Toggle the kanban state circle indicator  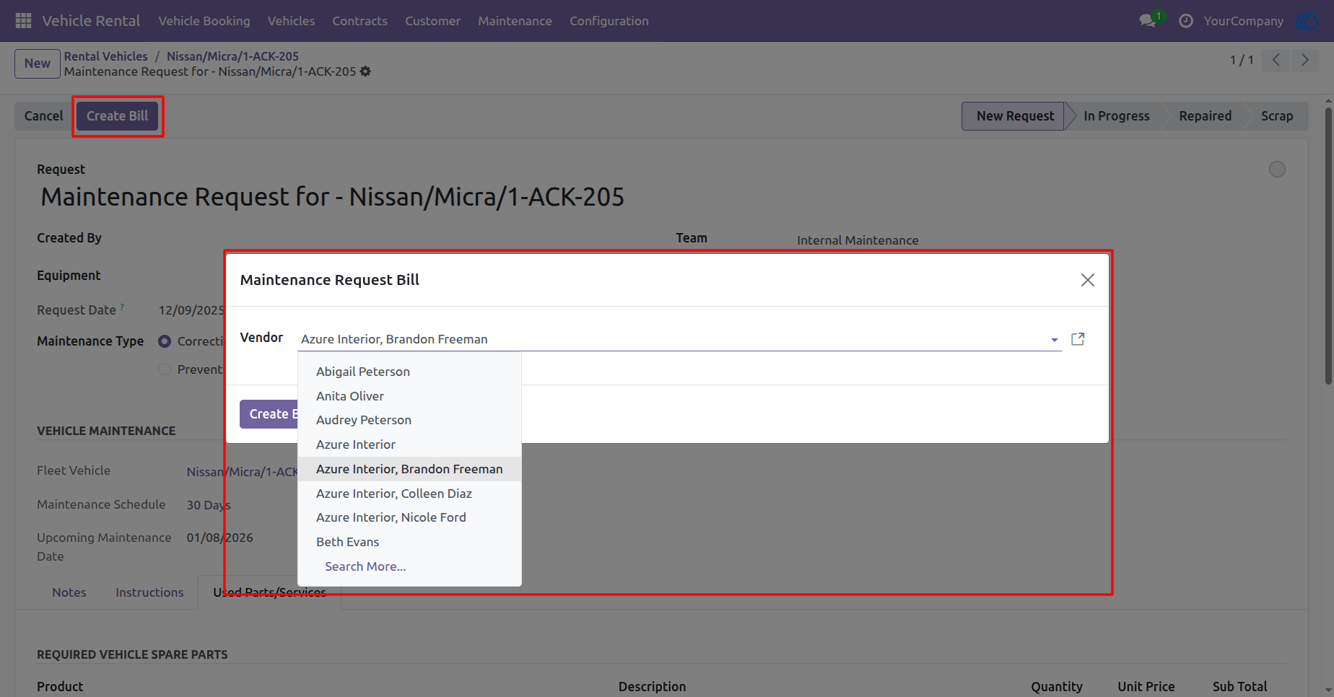pyautogui.click(x=1277, y=170)
